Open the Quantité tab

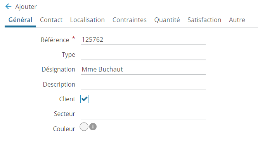167,20
